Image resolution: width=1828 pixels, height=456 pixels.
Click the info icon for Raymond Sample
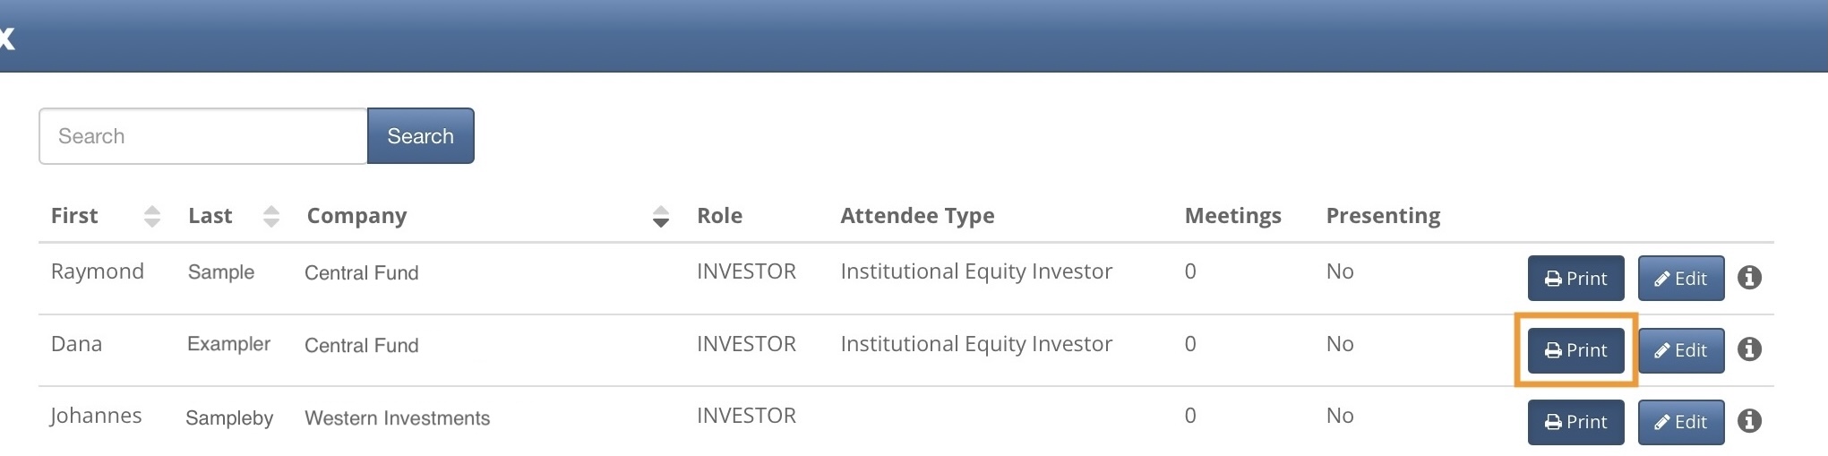click(1749, 278)
